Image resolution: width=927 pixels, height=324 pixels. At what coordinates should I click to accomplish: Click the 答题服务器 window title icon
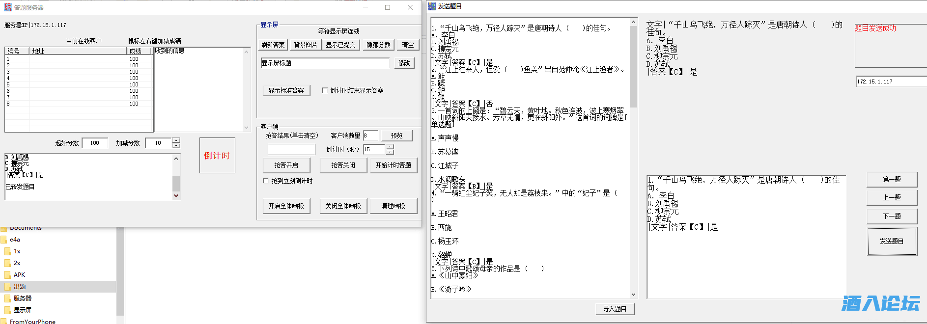(8, 7)
